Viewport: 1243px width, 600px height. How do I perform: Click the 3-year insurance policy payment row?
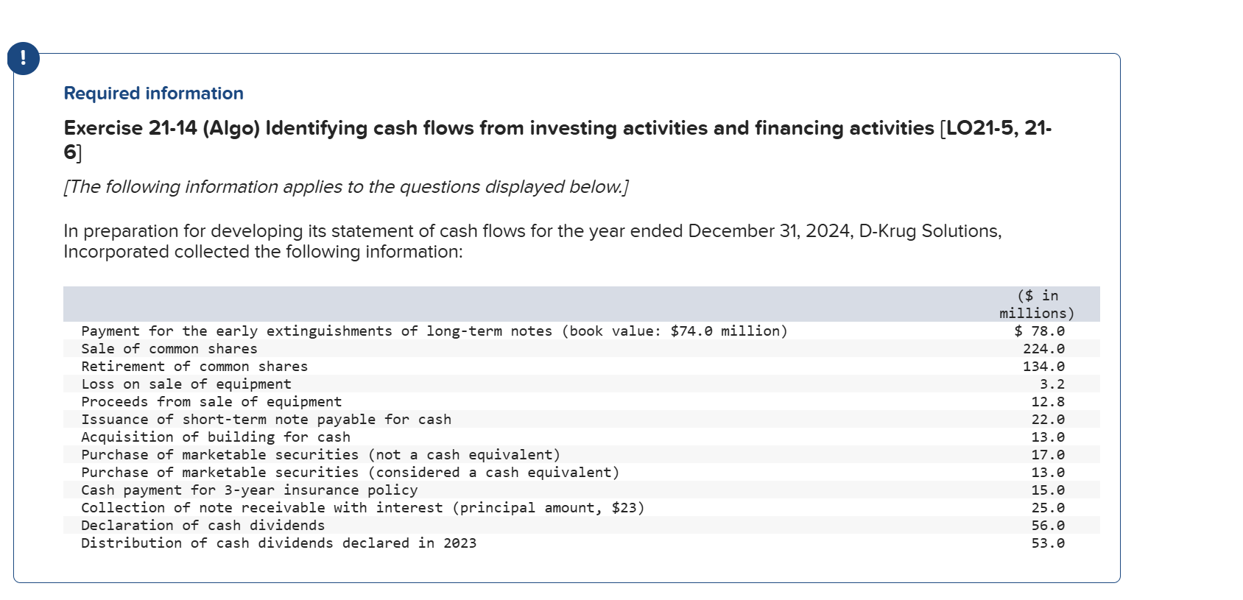(x=249, y=490)
